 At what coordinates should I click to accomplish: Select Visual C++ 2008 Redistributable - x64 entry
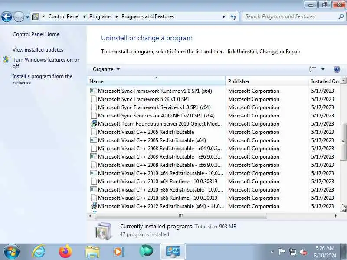[160, 149]
